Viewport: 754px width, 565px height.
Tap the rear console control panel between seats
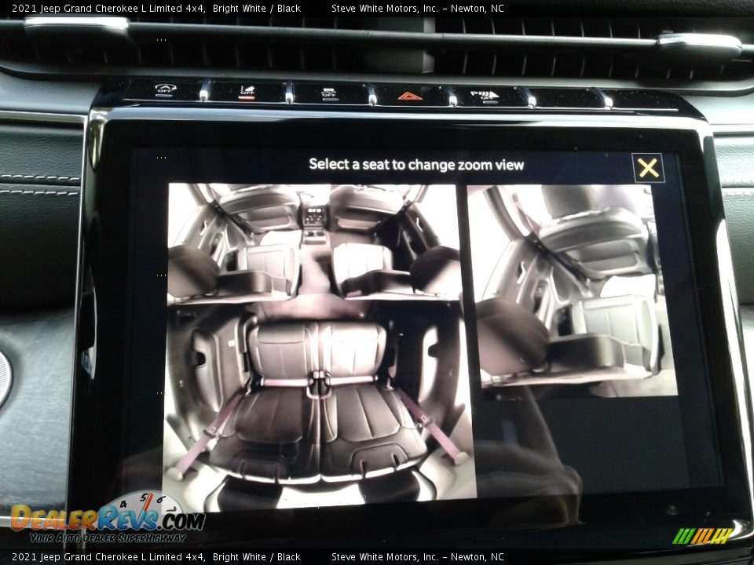tap(315, 218)
